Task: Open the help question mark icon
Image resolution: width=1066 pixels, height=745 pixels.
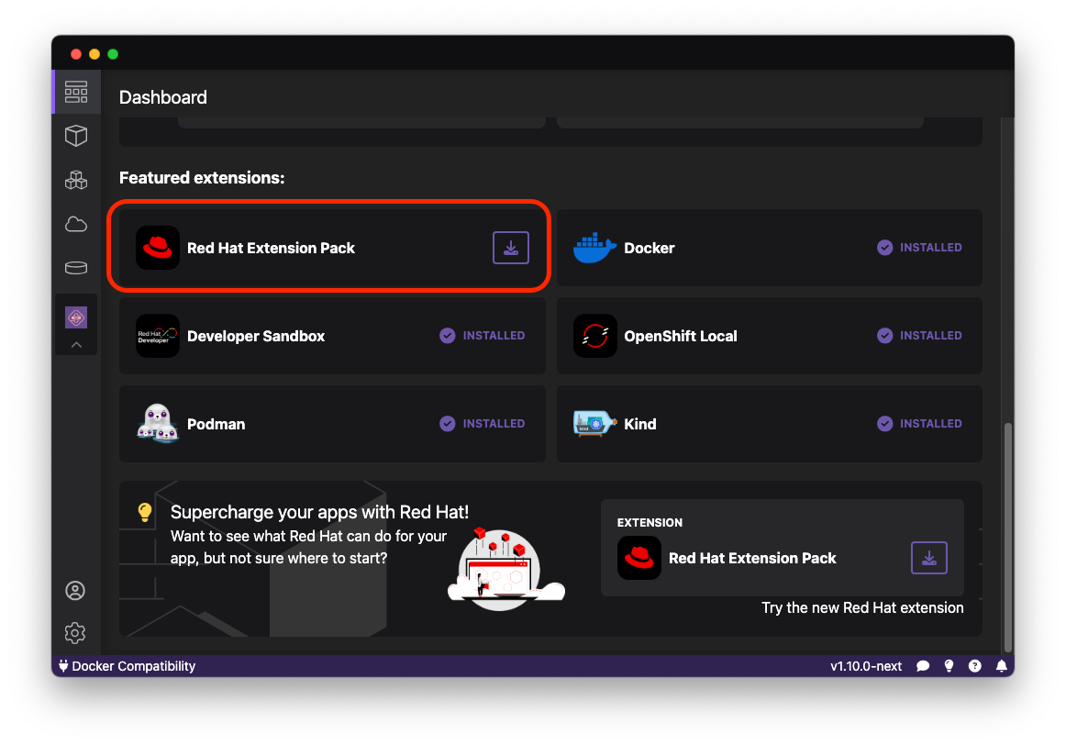Action: coord(975,666)
